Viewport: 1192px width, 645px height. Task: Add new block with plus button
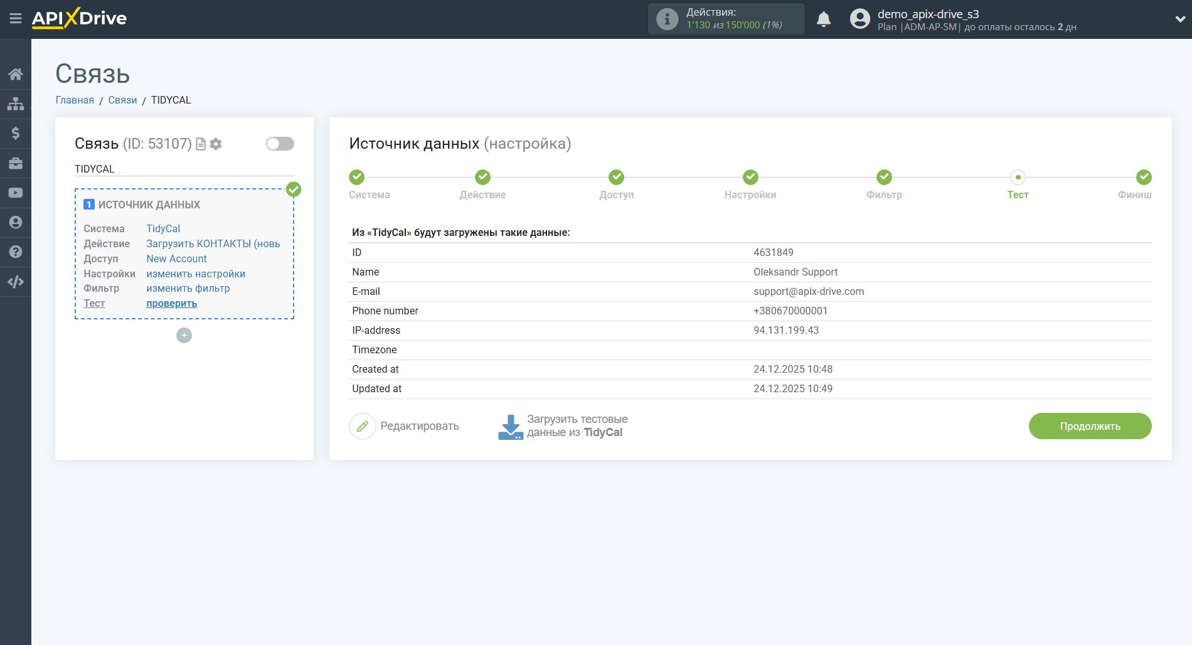(184, 336)
